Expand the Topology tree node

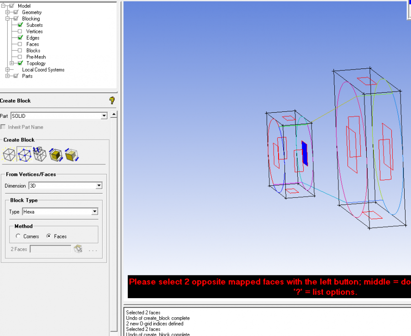(11, 63)
